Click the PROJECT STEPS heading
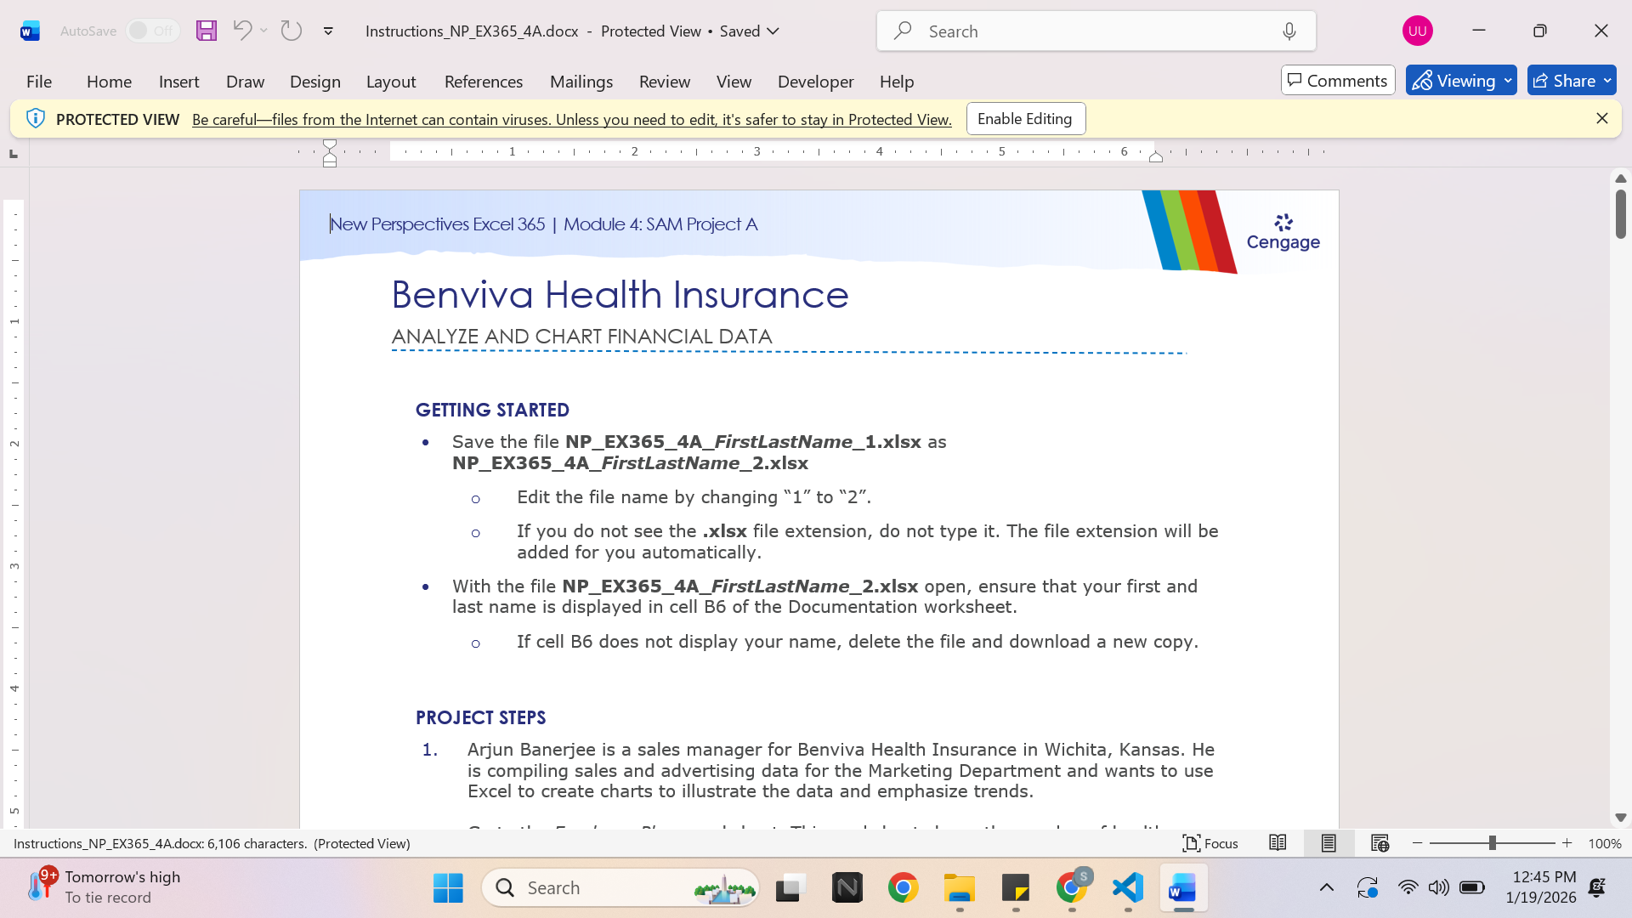1632x918 pixels. click(x=480, y=717)
